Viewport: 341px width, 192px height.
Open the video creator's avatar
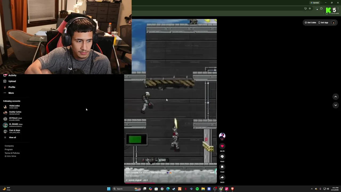pos(222,136)
